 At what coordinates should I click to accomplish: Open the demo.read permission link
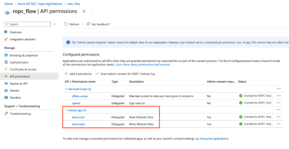(x=78, y=117)
